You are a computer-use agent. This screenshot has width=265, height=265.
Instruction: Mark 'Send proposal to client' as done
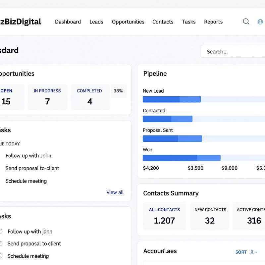point(1,243)
